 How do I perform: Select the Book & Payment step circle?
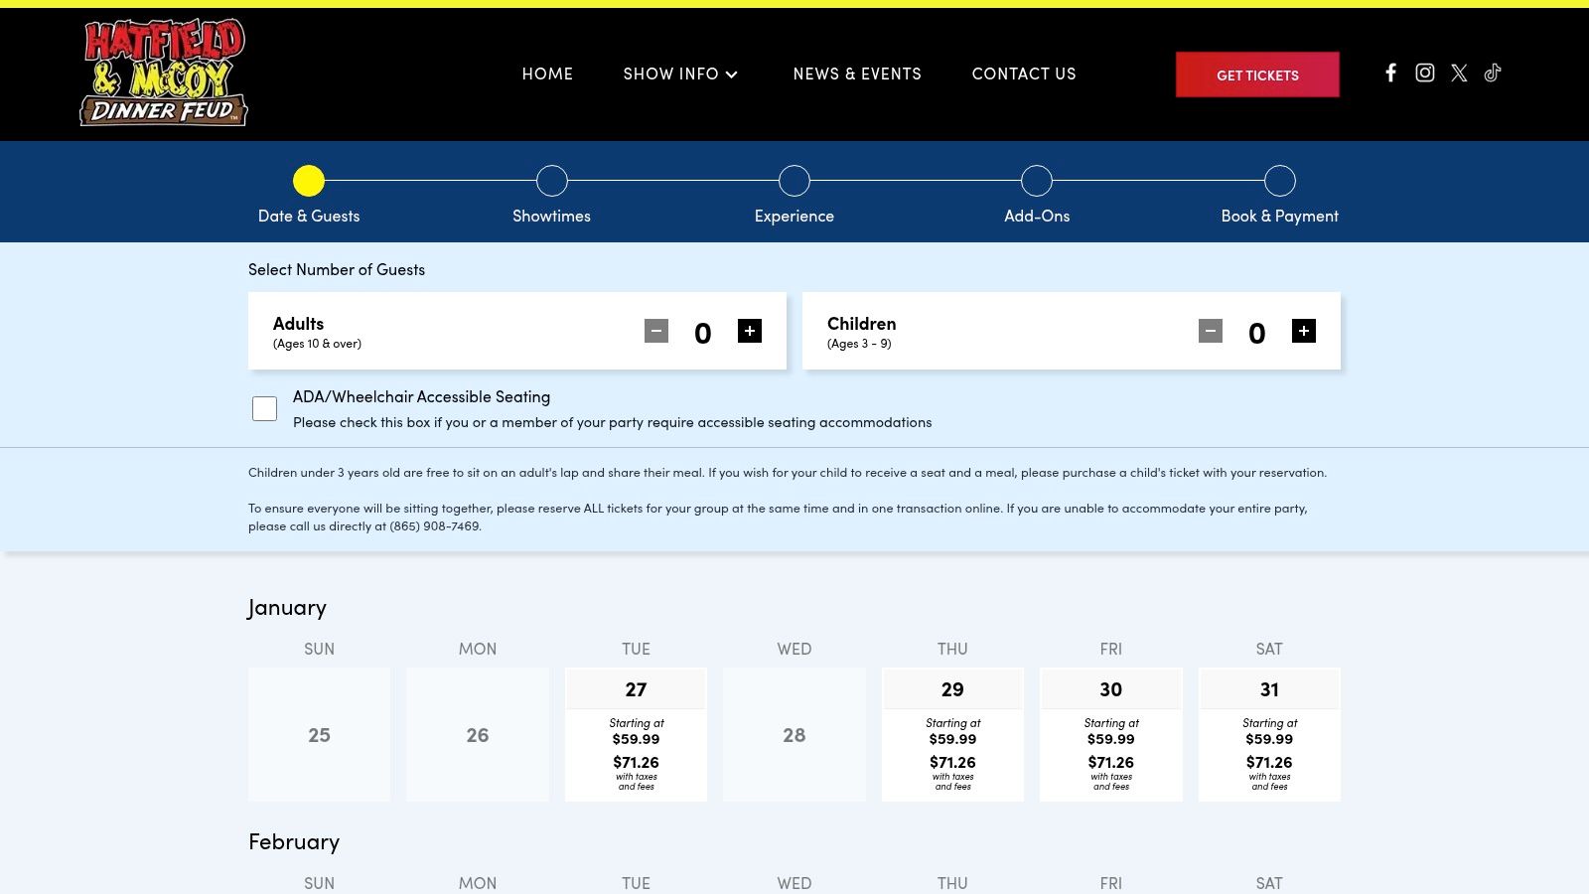click(1280, 181)
